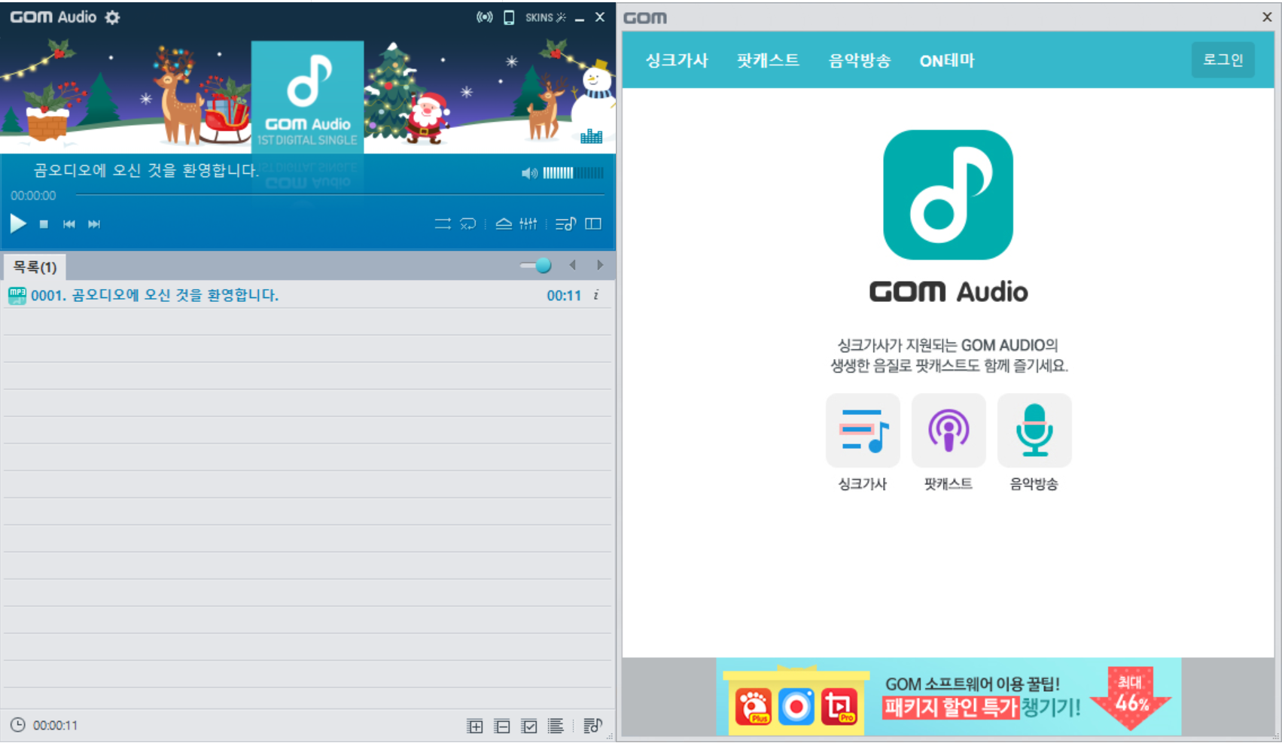Mute audio with the speaker icon
The width and height of the screenshot is (1282, 743).
tap(529, 173)
